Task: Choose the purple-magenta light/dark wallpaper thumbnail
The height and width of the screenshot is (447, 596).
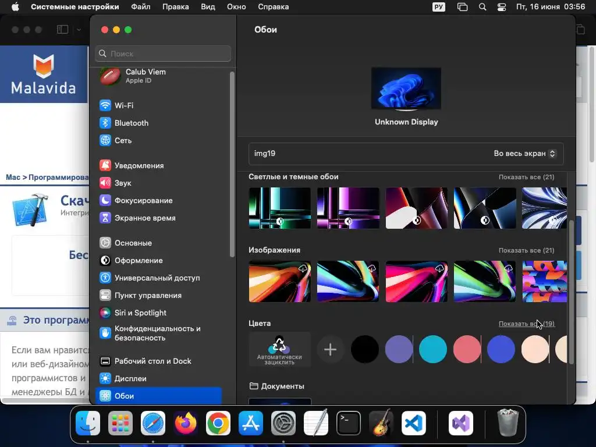Action: click(x=348, y=208)
